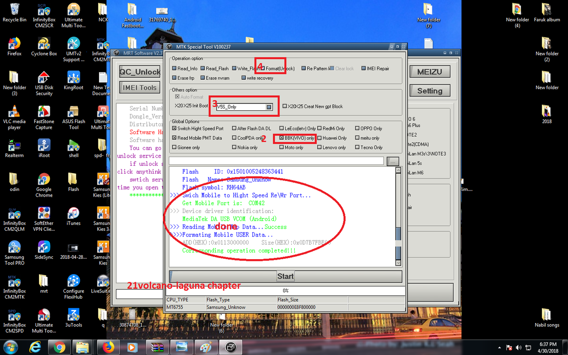Enable IMEI Repair option

(x=363, y=69)
